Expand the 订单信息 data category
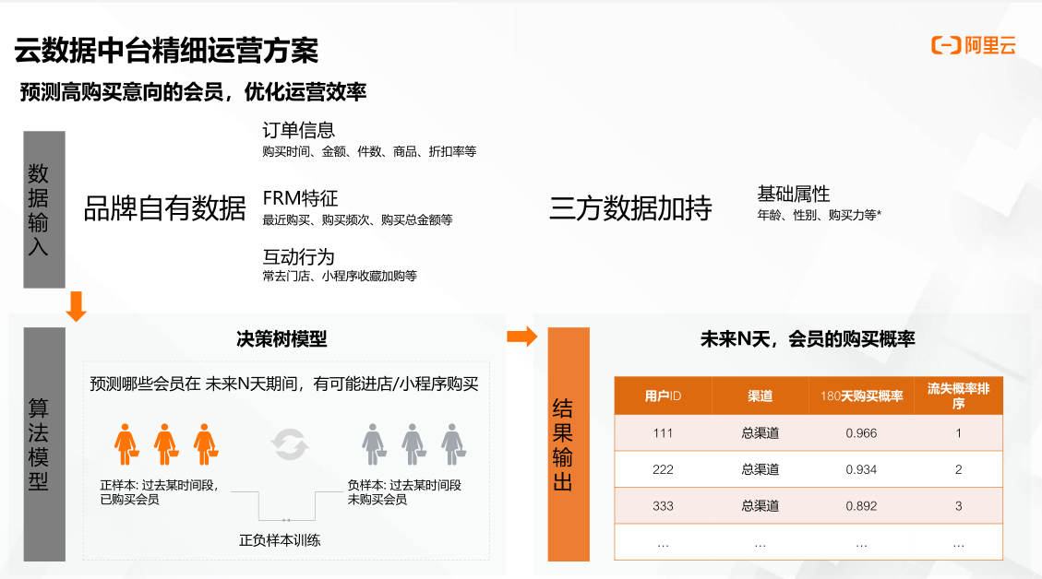This screenshot has width=1042, height=579. point(299,129)
